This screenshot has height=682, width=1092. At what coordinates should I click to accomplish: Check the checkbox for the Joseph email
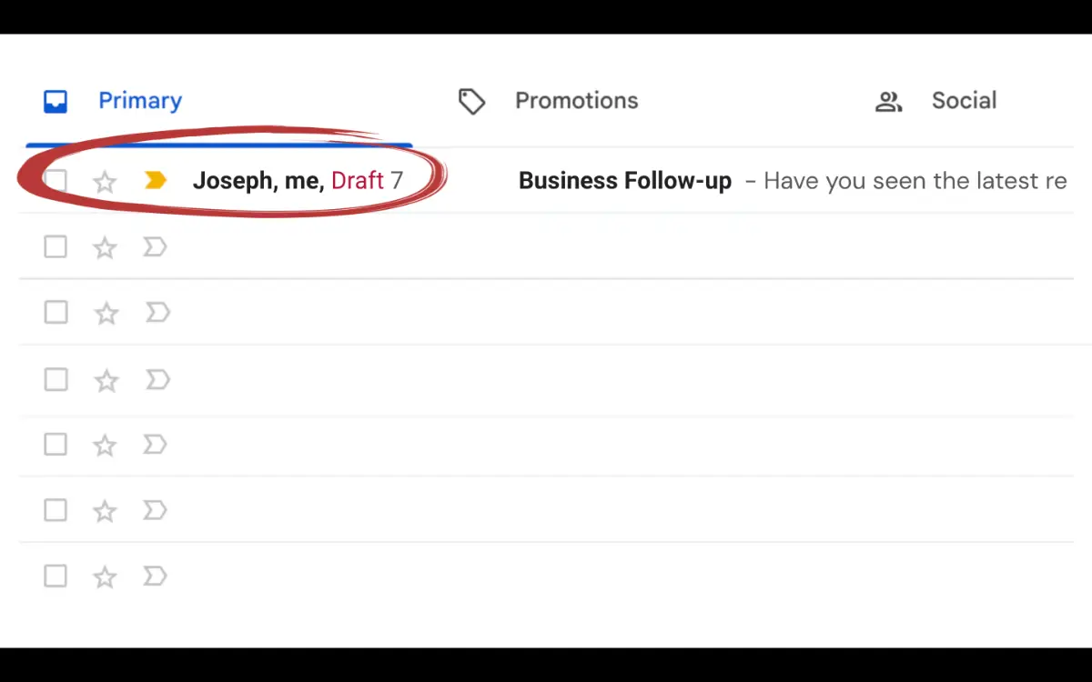56,180
